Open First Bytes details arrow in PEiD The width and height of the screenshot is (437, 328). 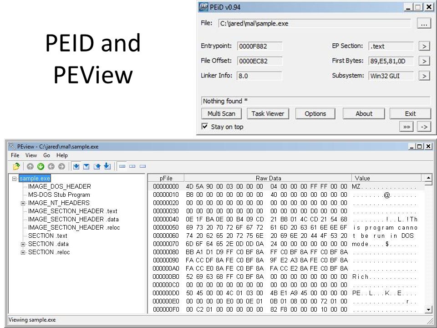point(424,61)
